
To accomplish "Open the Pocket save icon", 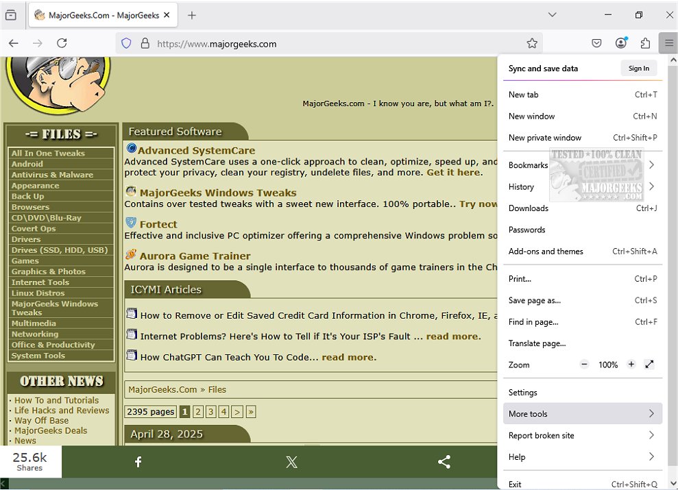I will click(x=596, y=43).
